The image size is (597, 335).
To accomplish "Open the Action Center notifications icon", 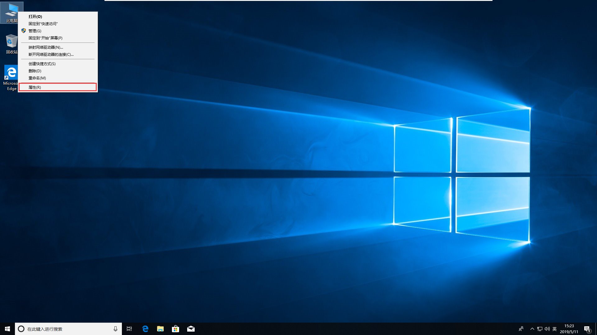I will [587, 329].
